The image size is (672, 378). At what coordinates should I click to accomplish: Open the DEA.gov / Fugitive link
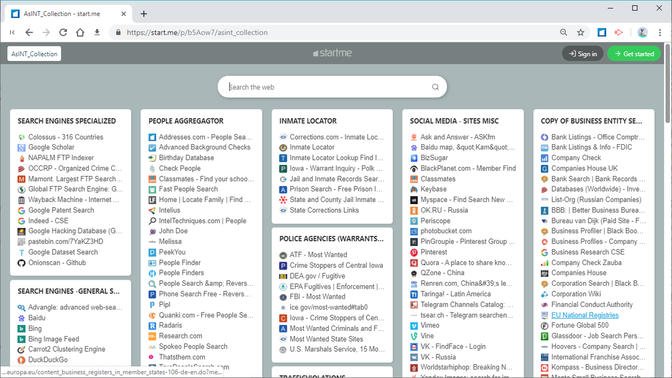tap(318, 276)
